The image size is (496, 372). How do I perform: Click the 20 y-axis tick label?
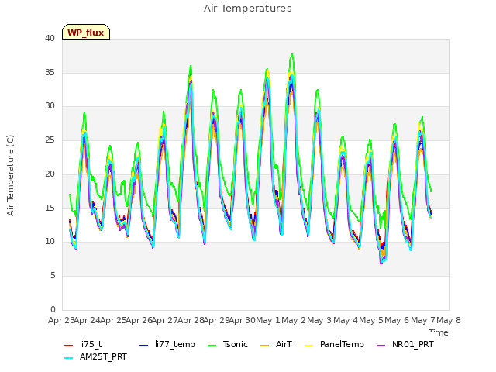click(50, 174)
